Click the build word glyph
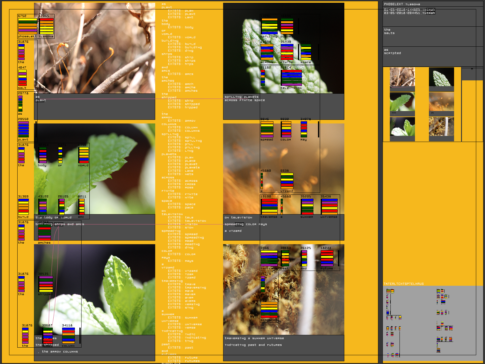This screenshot has height=364, width=485. click(x=23, y=207)
